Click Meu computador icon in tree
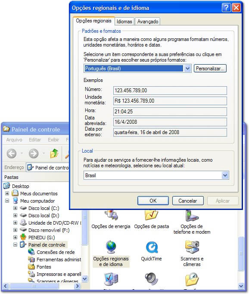This screenshot has width=249, height=294. coord(16,200)
